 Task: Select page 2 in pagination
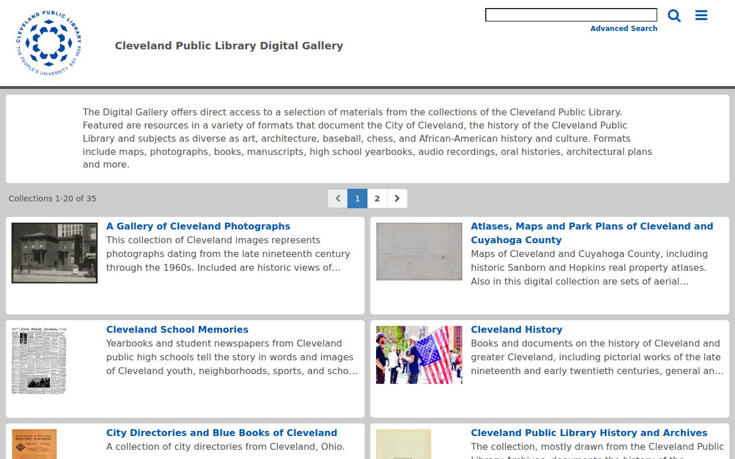pyautogui.click(x=377, y=199)
